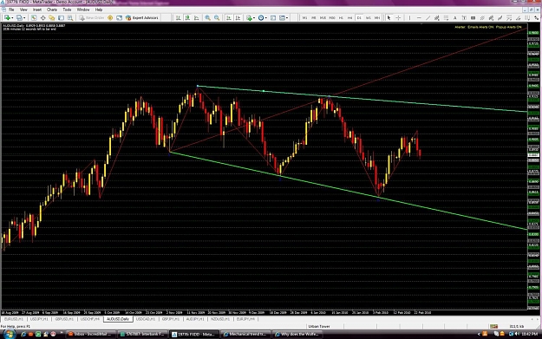
Task: Open the Strategy Tester icon
Action: [x=70, y=17]
